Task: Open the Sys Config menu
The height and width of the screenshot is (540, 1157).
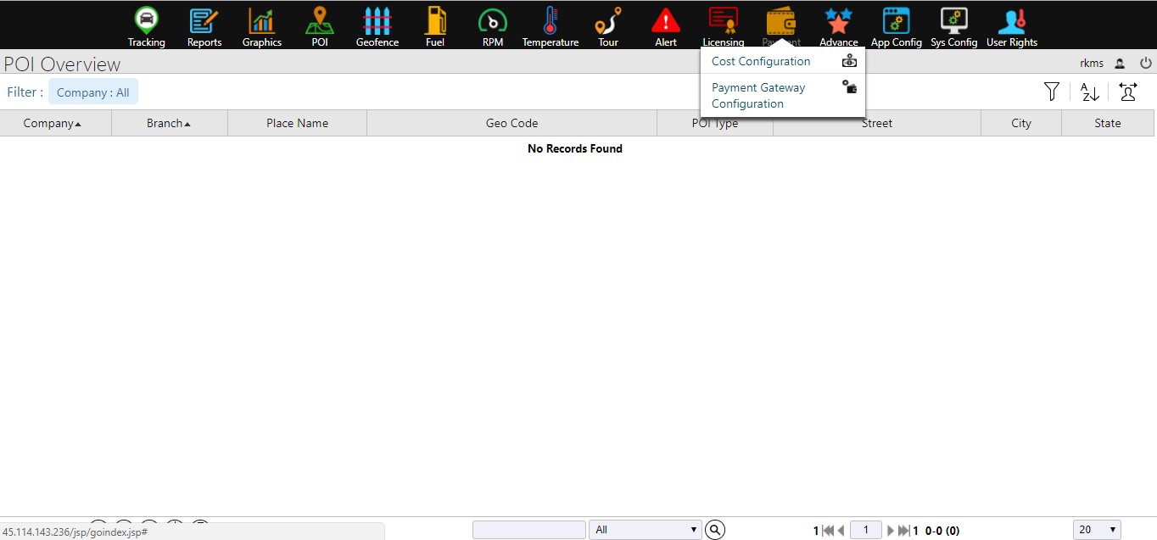Action: tap(954, 27)
